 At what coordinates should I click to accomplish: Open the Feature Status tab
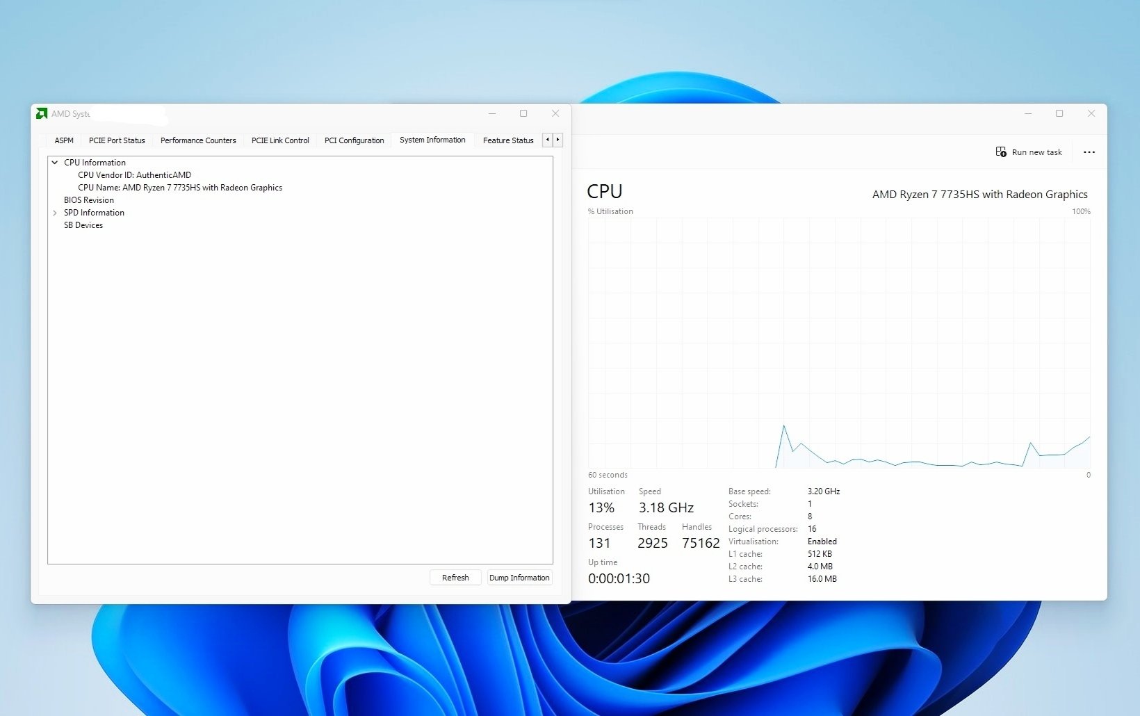click(508, 140)
